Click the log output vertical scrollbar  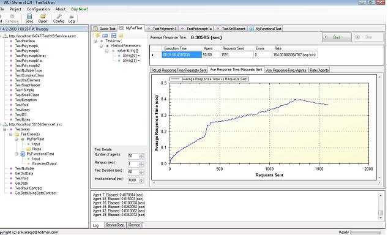(381, 207)
